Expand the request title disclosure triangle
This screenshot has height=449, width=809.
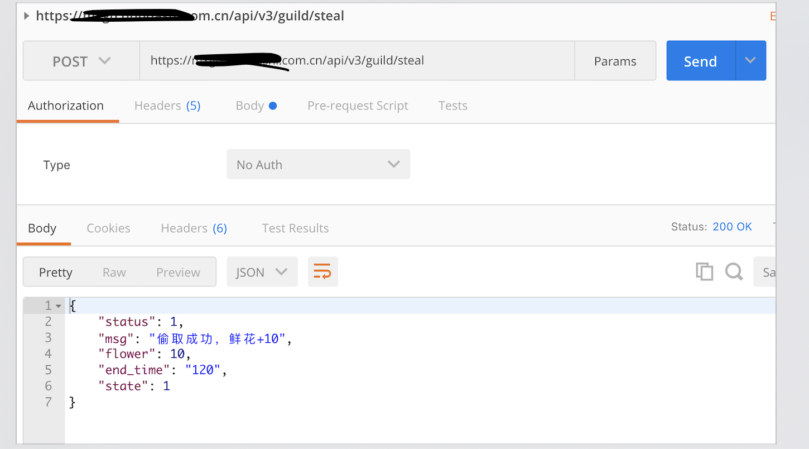point(27,16)
